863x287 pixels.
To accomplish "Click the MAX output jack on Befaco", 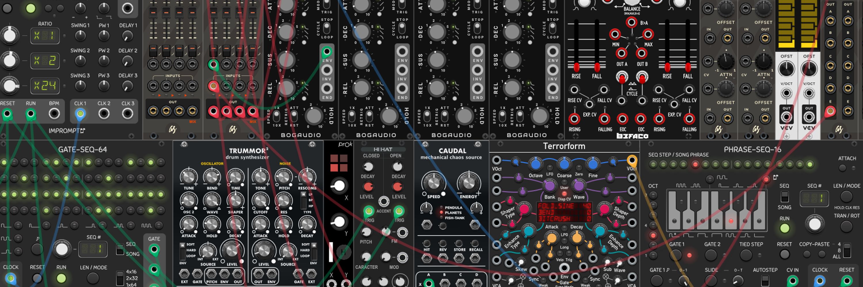I will pyautogui.click(x=648, y=34).
